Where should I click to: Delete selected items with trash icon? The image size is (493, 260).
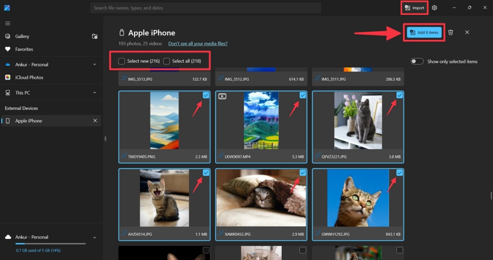450,32
